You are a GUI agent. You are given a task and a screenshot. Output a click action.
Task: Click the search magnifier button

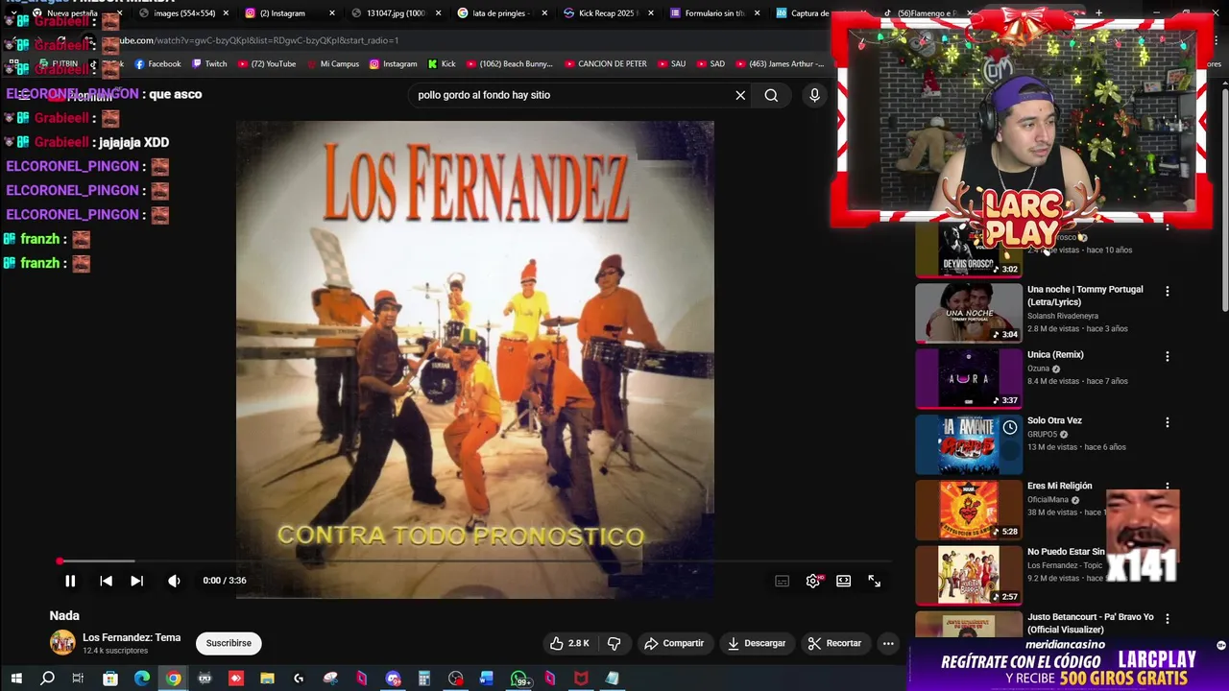(771, 95)
